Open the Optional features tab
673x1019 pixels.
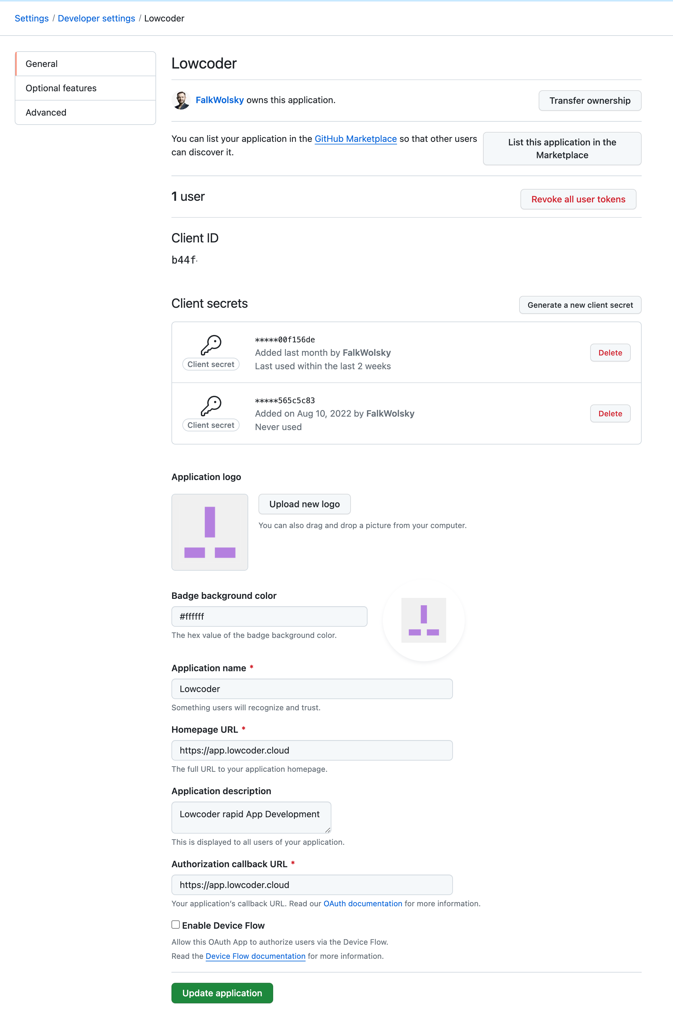pyautogui.click(x=85, y=88)
